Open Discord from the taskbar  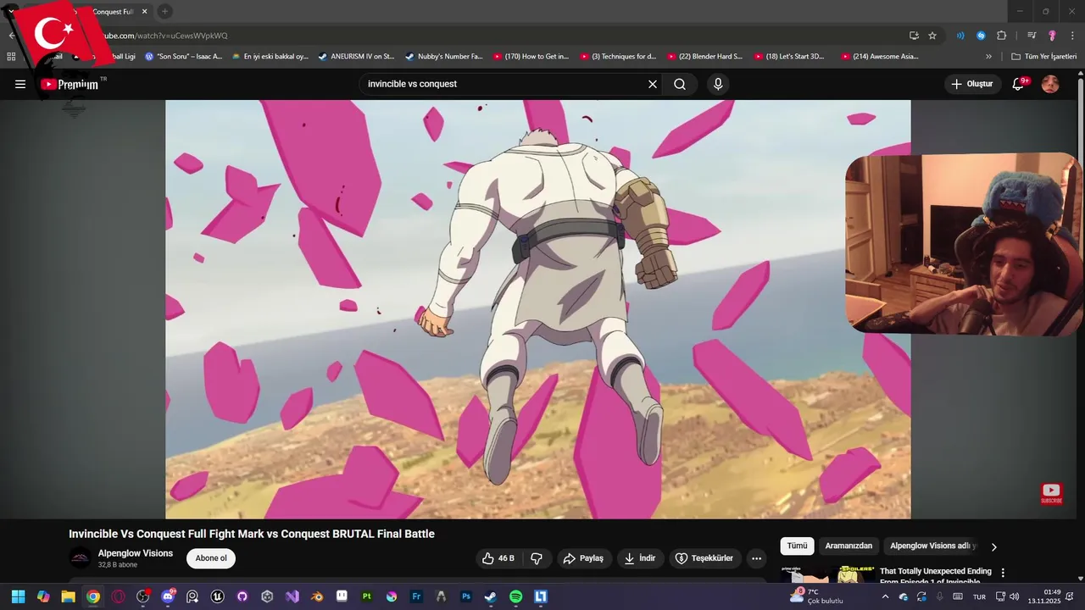click(x=168, y=596)
